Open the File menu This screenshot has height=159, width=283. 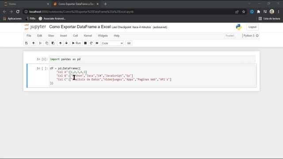29,36
